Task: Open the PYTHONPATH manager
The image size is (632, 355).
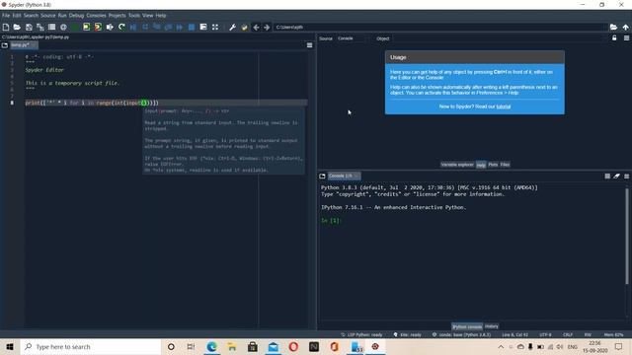Action: pos(244,27)
